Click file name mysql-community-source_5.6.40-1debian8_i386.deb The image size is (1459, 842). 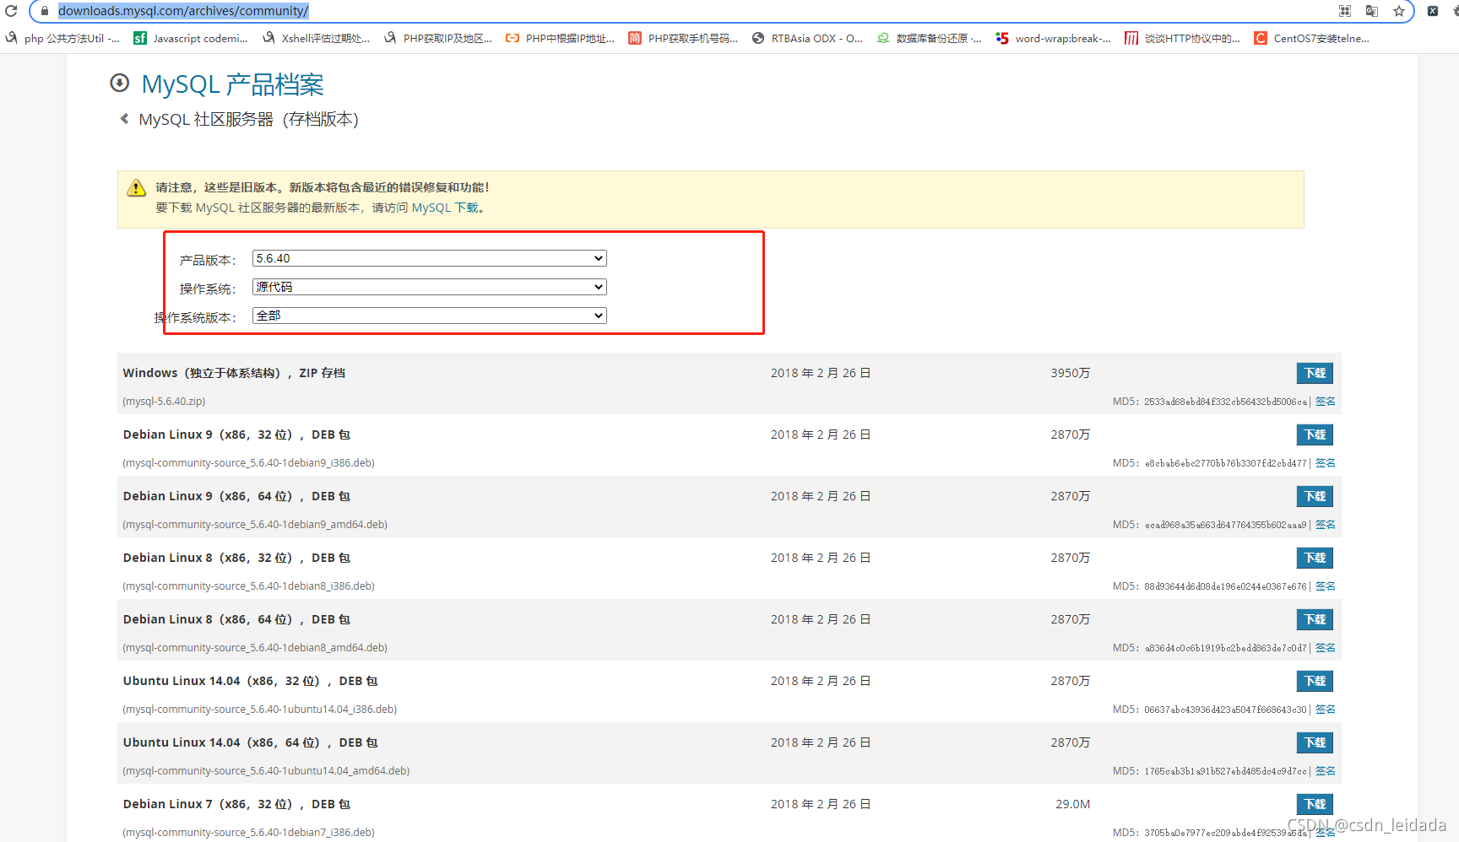coord(248,586)
